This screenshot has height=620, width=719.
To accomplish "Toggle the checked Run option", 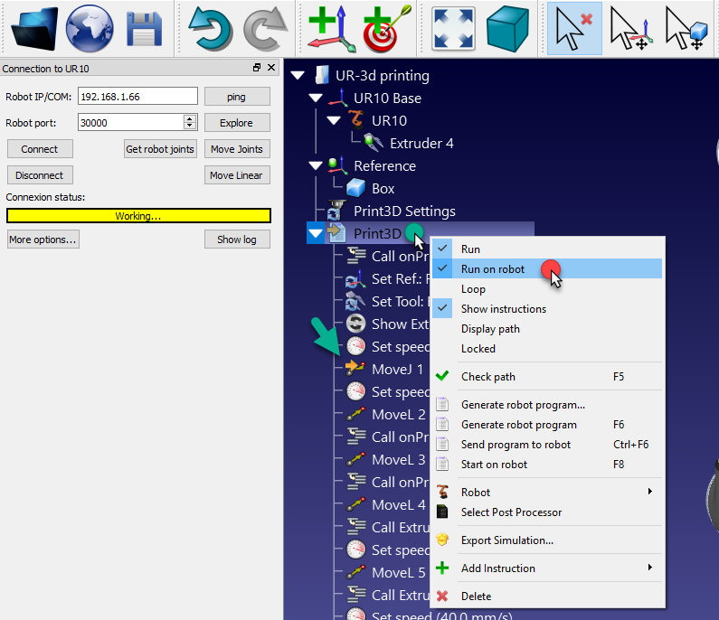I will click(x=470, y=249).
